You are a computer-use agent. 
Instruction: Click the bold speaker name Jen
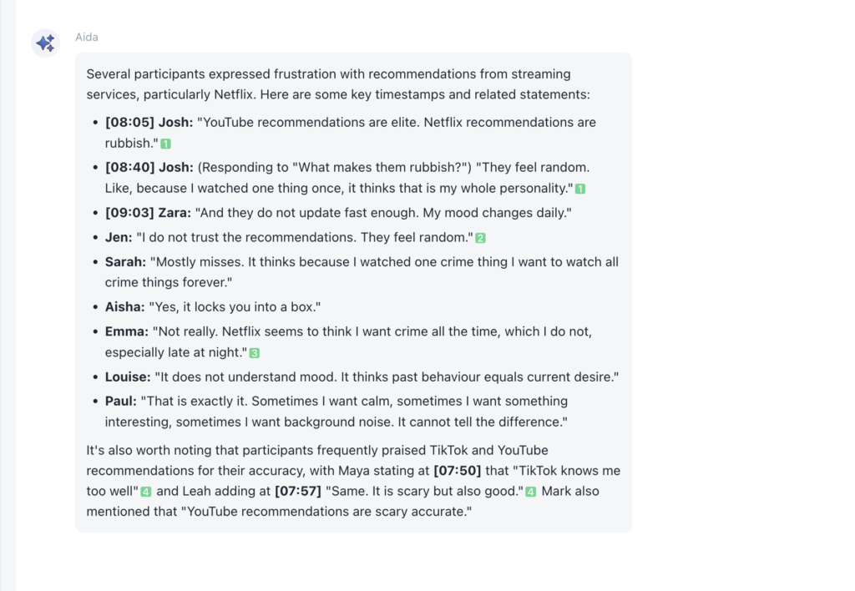click(x=119, y=238)
